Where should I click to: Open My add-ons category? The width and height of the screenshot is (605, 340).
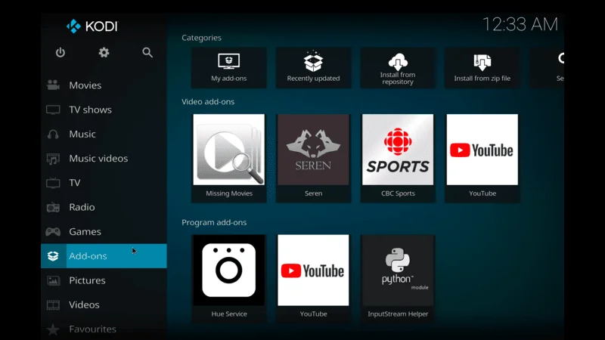click(x=229, y=68)
